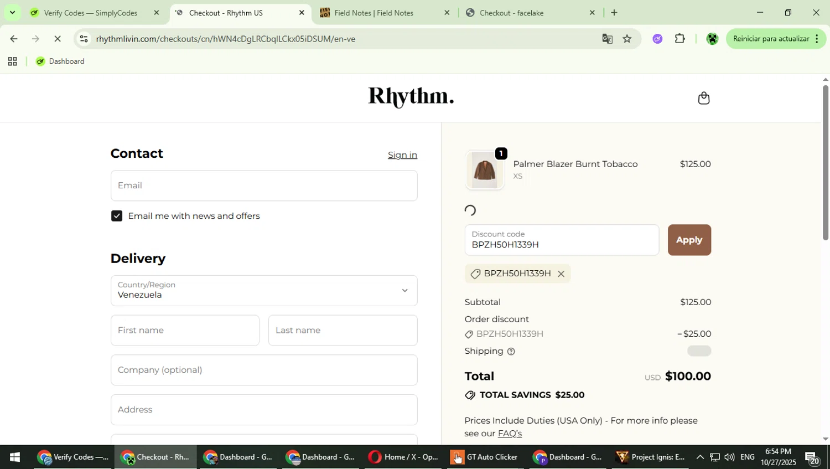Open the Chrome profile avatar icon
830x469 pixels.
point(712,39)
